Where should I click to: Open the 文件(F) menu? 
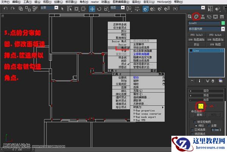coord(5,2)
